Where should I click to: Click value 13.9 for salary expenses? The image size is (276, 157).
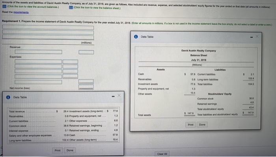coord(66,135)
